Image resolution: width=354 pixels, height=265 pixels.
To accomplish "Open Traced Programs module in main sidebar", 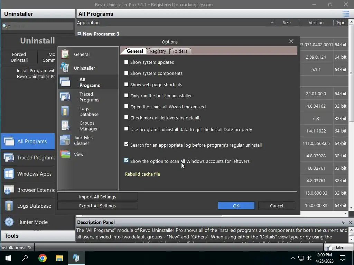I will click(28, 157).
